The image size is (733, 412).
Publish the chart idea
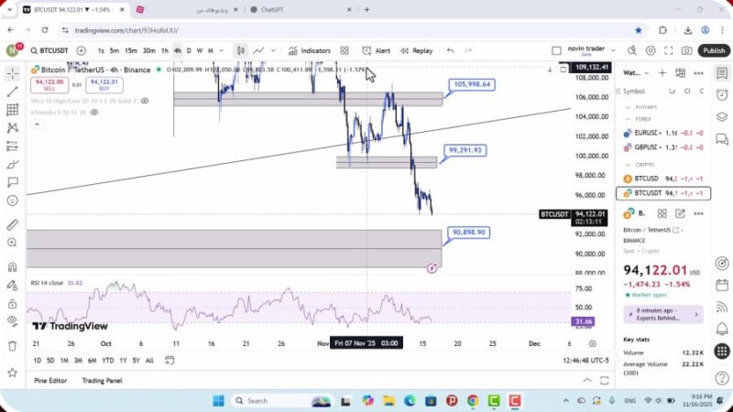pyautogui.click(x=714, y=50)
